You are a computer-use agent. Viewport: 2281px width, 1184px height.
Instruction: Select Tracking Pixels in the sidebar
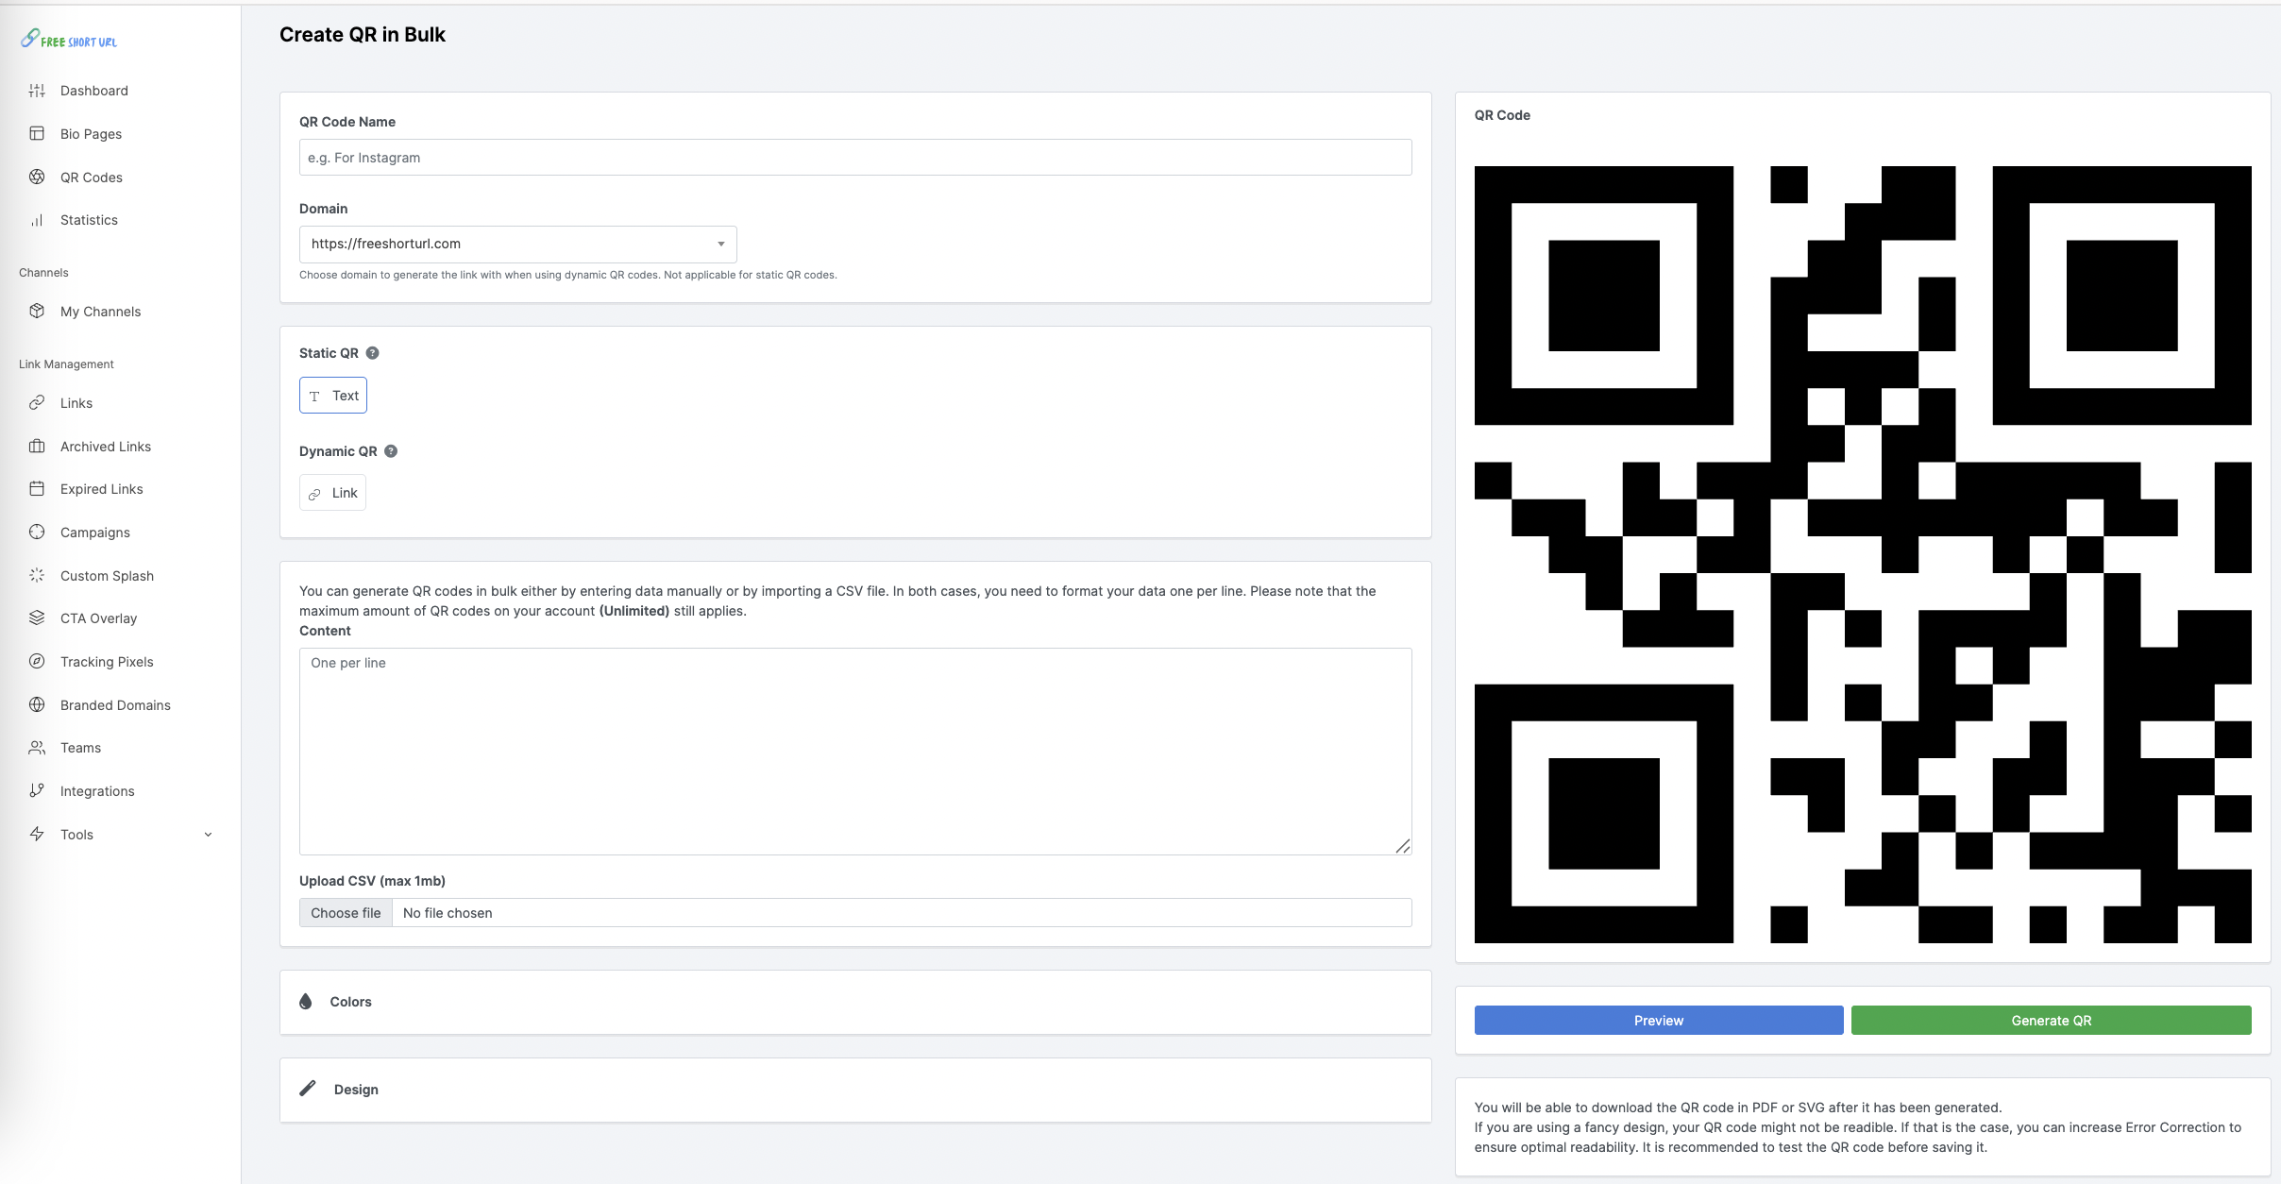(108, 661)
